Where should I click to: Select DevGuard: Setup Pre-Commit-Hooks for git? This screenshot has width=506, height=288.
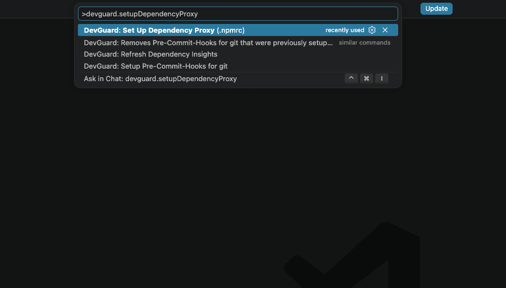coord(238,66)
